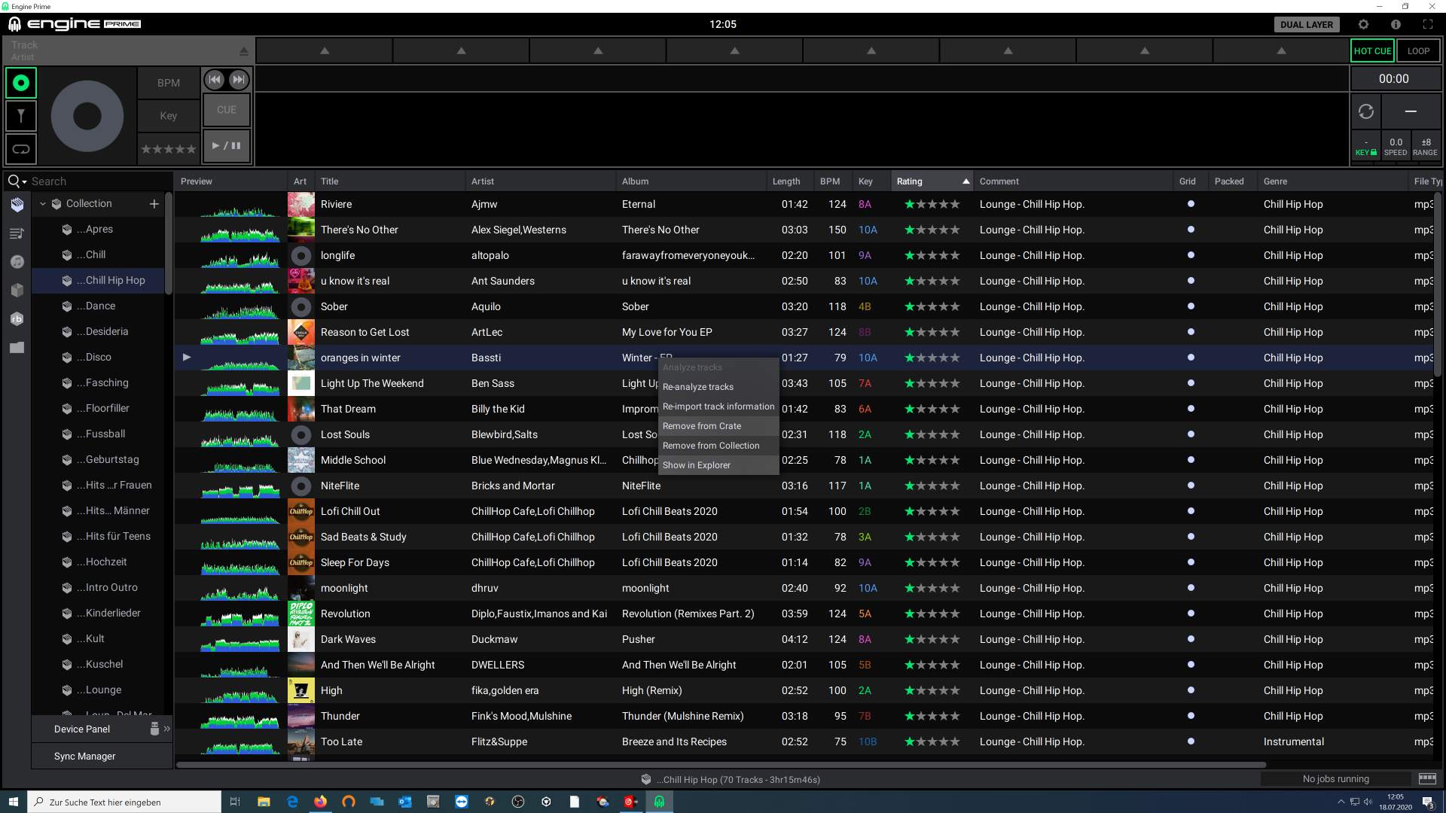Click the Search input field
The image size is (1446, 813).
pos(99,181)
